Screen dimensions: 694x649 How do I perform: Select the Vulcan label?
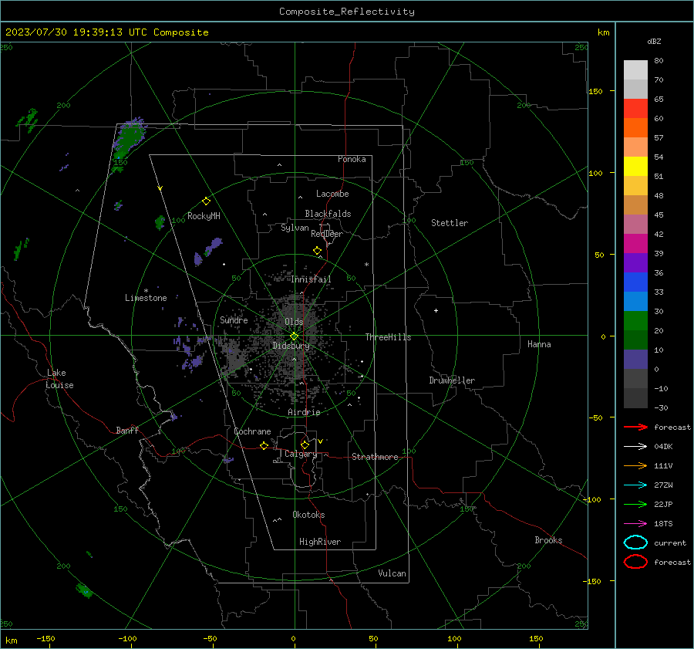click(392, 573)
